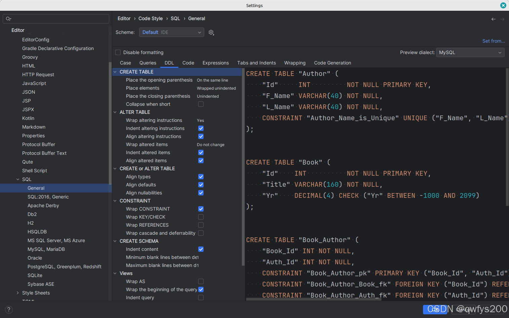Enable the Disable formatting checkbox
The width and height of the screenshot is (509, 318).
tap(118, 52)
